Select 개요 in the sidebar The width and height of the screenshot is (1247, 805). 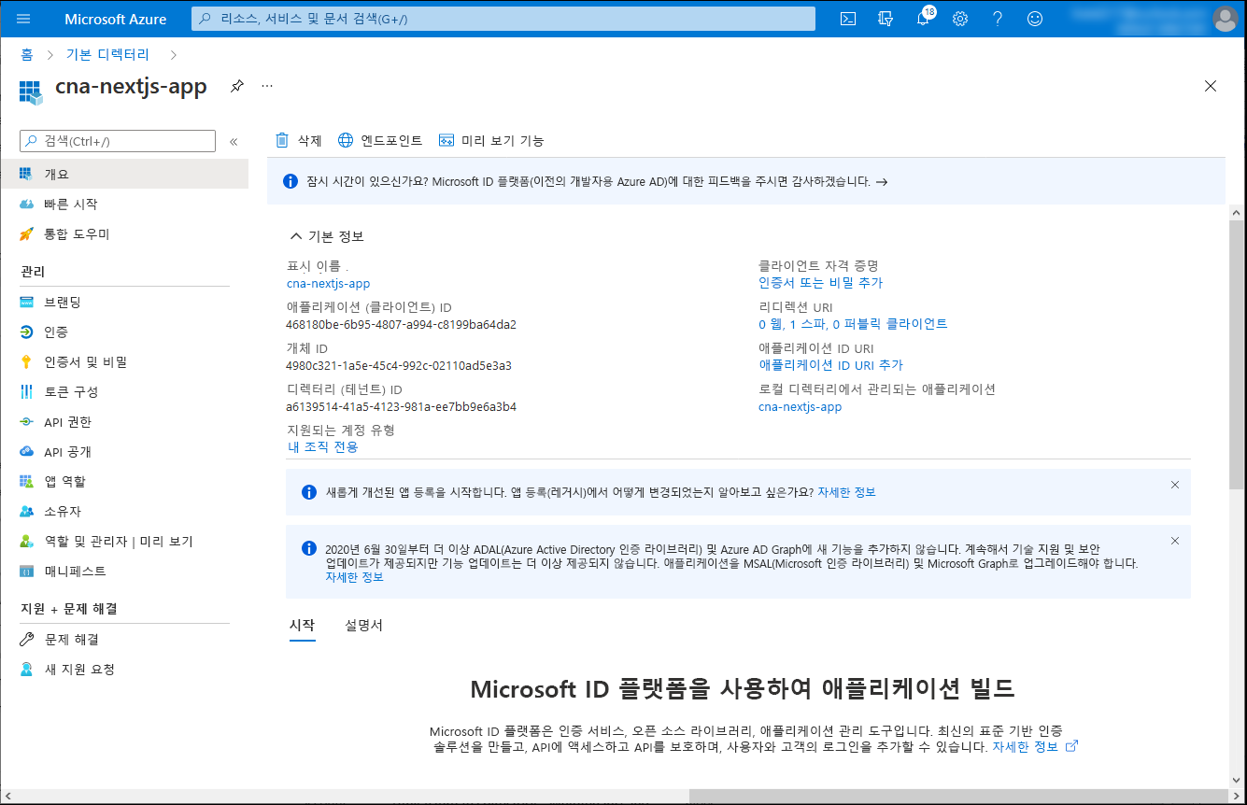click(x=124, y=174)
